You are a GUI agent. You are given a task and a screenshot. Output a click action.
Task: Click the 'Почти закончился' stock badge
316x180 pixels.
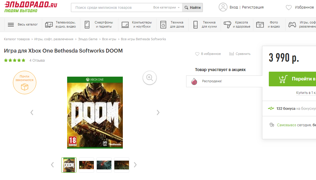pyautogui.click(x=25, y=83)
